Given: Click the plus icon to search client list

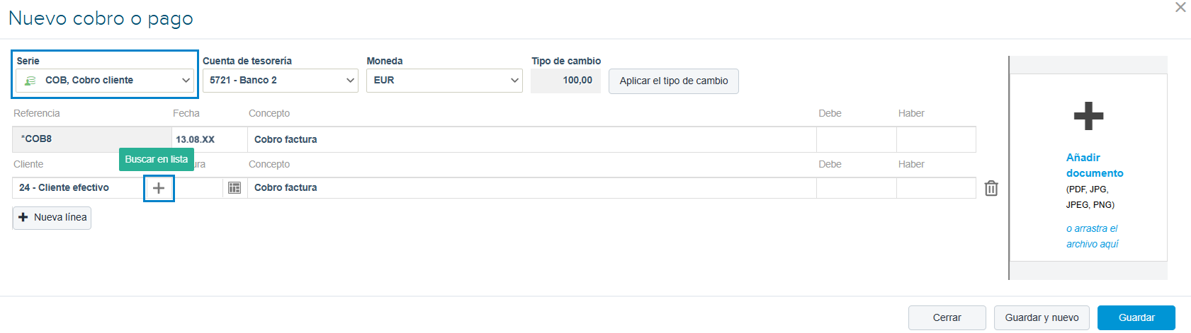Looking at the screenshot, I should [159, 188].
